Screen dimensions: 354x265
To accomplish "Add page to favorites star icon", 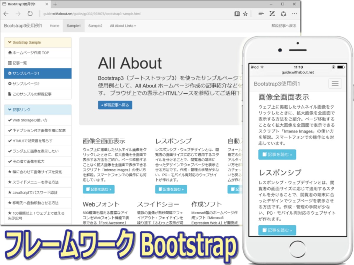I will (245, 14).
